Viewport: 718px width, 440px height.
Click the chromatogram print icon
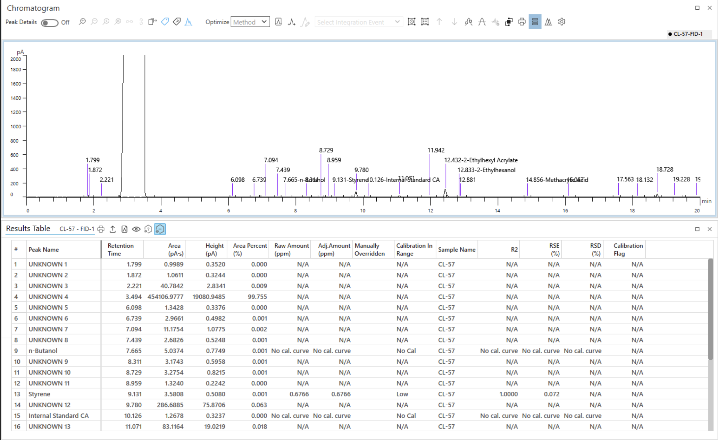pos(521,22)
